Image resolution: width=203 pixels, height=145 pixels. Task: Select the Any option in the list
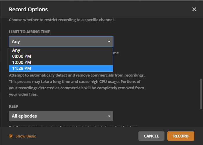(x=16, y=50)
